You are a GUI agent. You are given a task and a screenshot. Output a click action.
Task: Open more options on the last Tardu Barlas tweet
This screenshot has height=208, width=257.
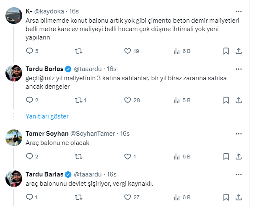[239, 174]
